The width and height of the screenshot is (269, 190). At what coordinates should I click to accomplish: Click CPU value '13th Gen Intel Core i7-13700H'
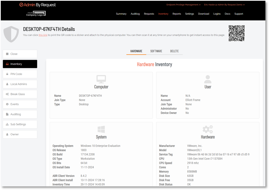coord(205,159)
